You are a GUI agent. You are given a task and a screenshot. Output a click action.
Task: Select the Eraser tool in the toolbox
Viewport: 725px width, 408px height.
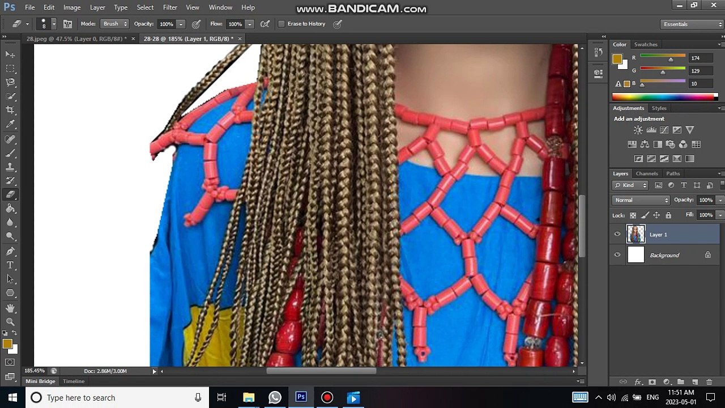click(10, 194)
